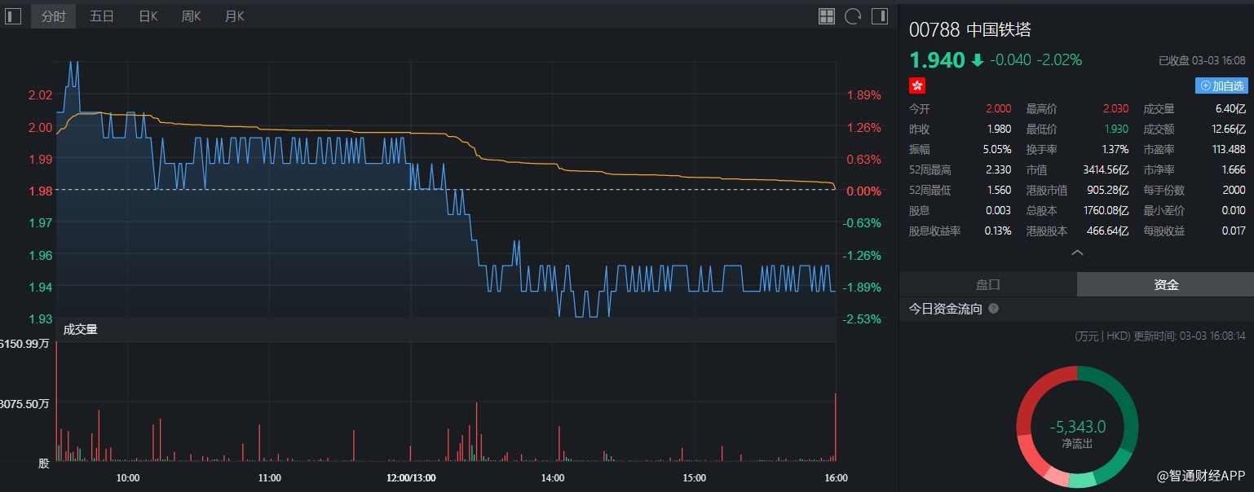The height and width of the screenshot is (492, 1254).
Task: Click the Hong Kong flag icon
Action: pos(917,86)
